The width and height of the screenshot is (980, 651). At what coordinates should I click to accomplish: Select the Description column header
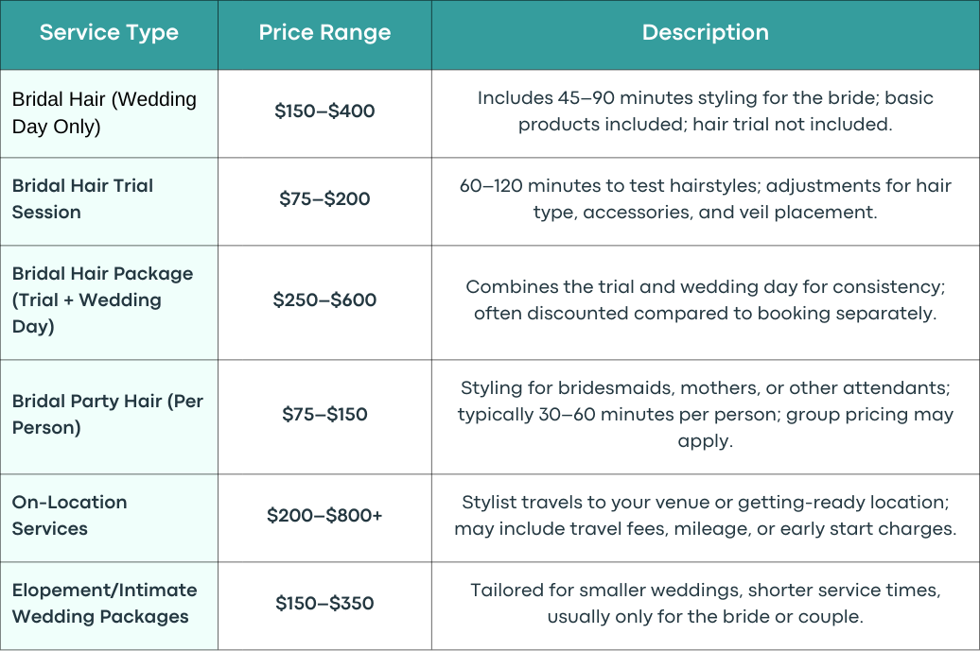pyautogui.click(x=706, y=35)
